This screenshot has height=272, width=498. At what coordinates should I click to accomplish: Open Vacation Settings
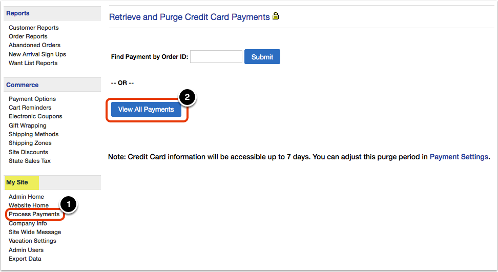point(32,241)
